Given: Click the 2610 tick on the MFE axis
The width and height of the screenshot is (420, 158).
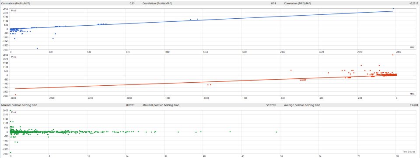Looking at the screenshot, I should tap(360, 52).
